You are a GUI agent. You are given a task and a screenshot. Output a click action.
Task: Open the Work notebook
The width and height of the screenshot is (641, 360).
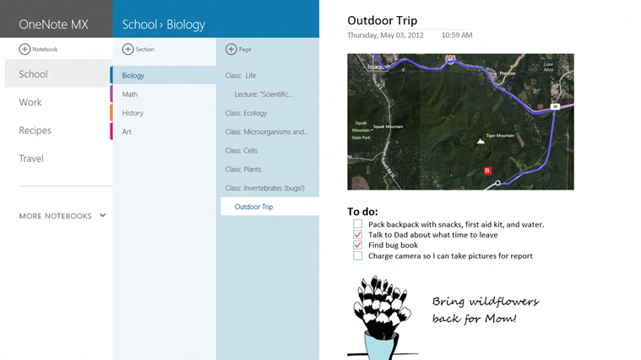pos(30,103)
